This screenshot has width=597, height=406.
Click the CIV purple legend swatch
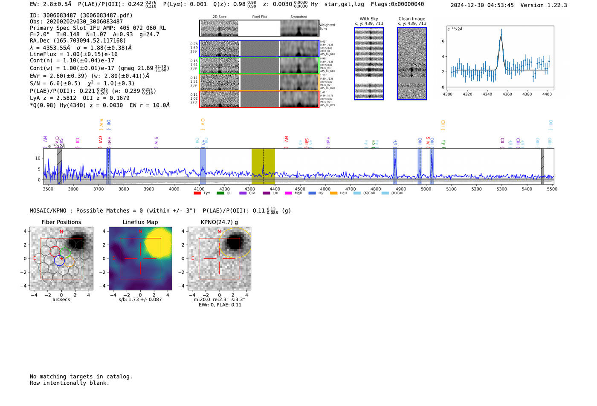click(243, 193)
